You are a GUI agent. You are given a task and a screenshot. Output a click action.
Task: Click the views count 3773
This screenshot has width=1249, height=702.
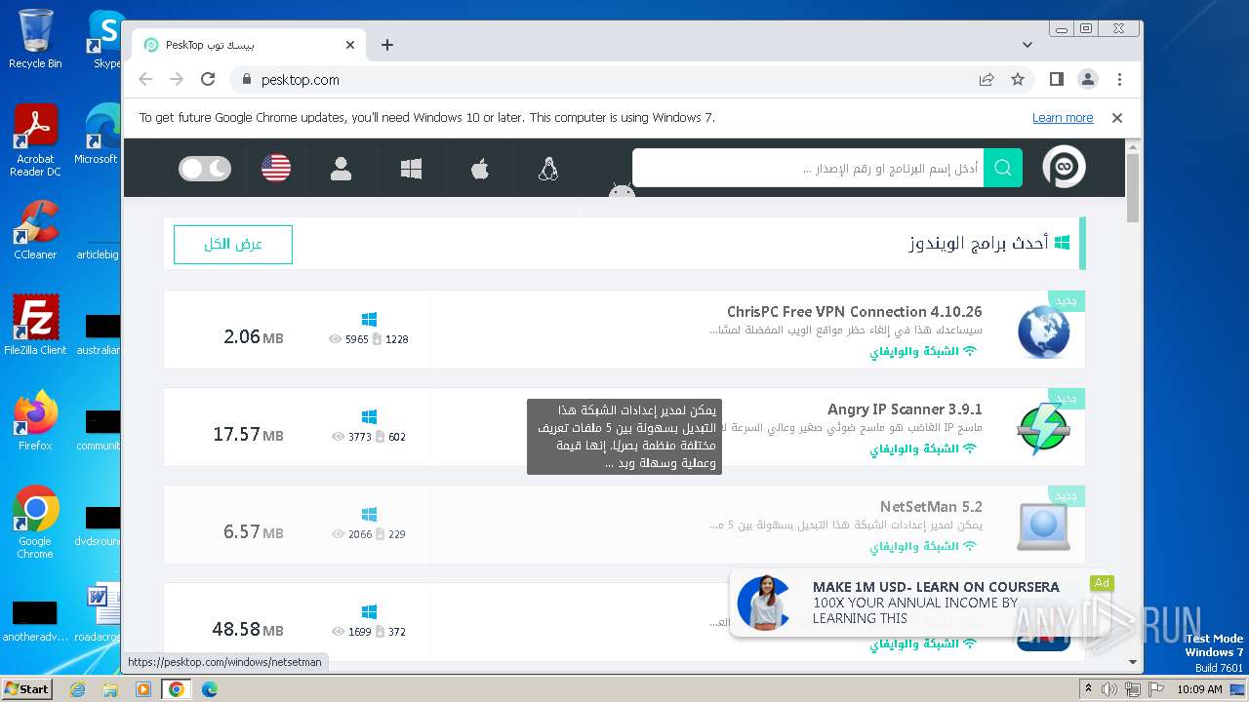[359, 437]
